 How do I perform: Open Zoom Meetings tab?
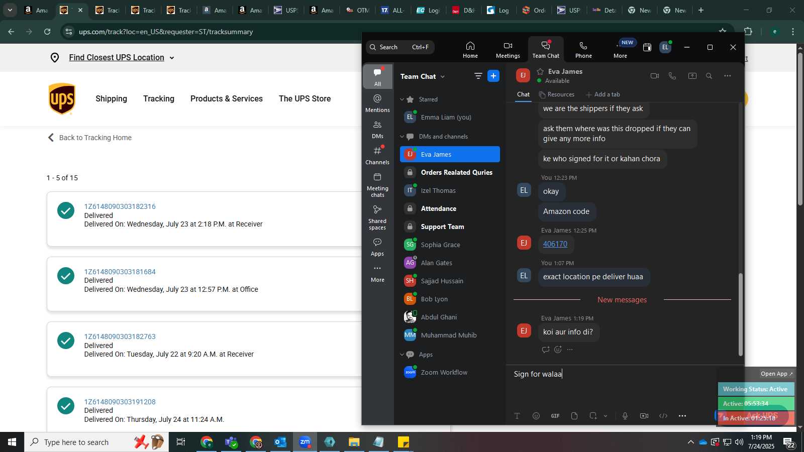508,50
